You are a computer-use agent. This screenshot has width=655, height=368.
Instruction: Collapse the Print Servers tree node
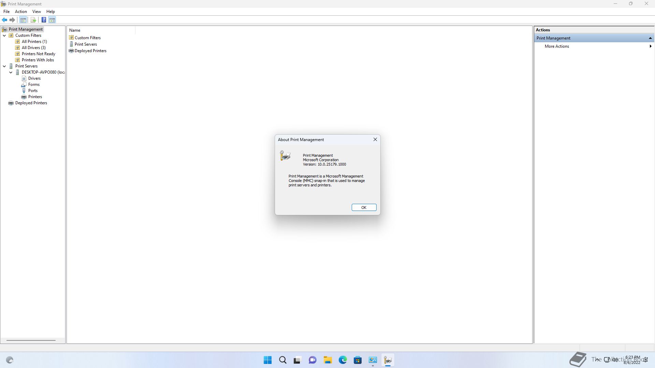coord(4,66)
